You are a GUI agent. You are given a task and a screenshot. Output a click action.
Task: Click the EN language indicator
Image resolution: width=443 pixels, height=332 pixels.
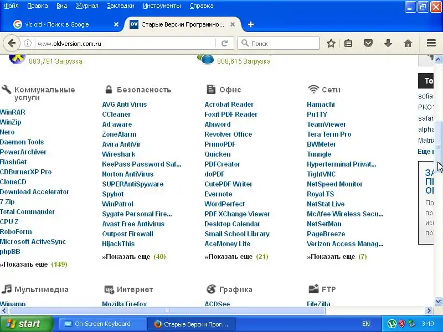(366, 324)
